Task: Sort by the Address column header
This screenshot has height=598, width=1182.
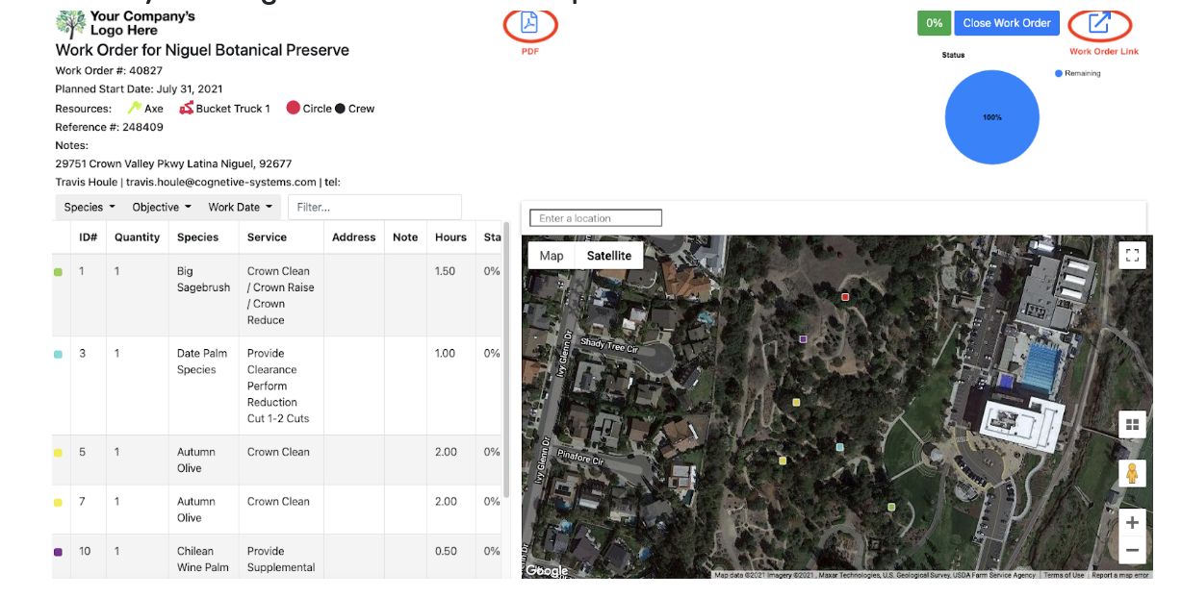Action: (354, 237)
